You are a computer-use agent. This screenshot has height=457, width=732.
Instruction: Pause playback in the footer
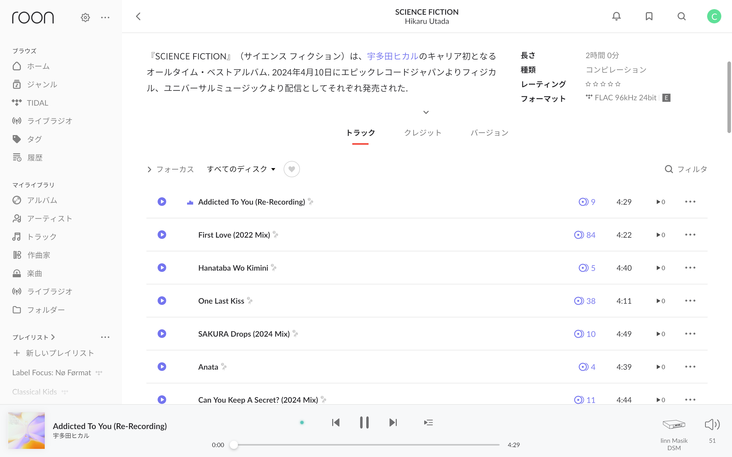point(364,422)
